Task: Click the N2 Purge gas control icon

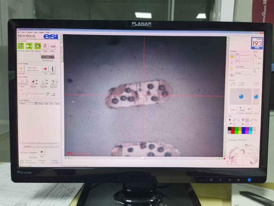Action: coord(21,46)
